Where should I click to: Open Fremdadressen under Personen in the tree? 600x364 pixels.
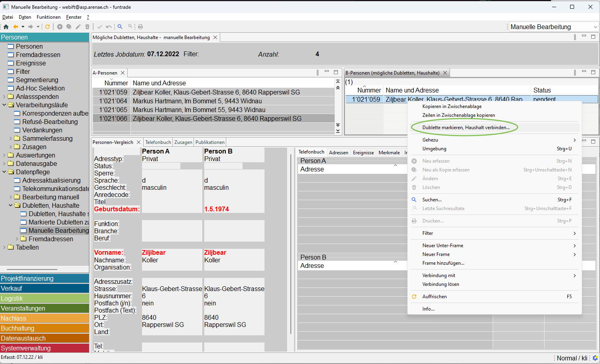38,55
